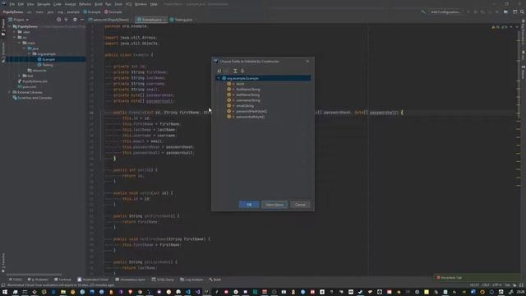Screen dimensions: 526x296
Task: Open the View menu
Action: (x=30, y=4)
